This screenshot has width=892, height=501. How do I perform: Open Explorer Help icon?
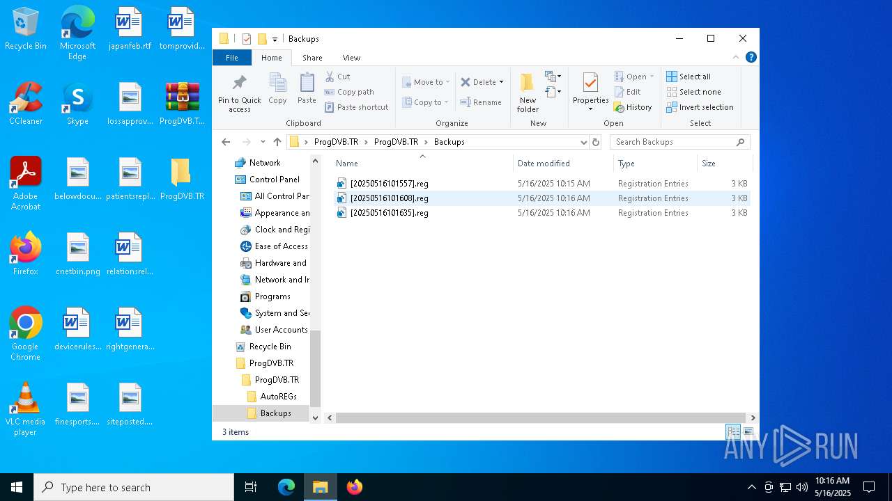pyautogui.click(x=751, y=57)
